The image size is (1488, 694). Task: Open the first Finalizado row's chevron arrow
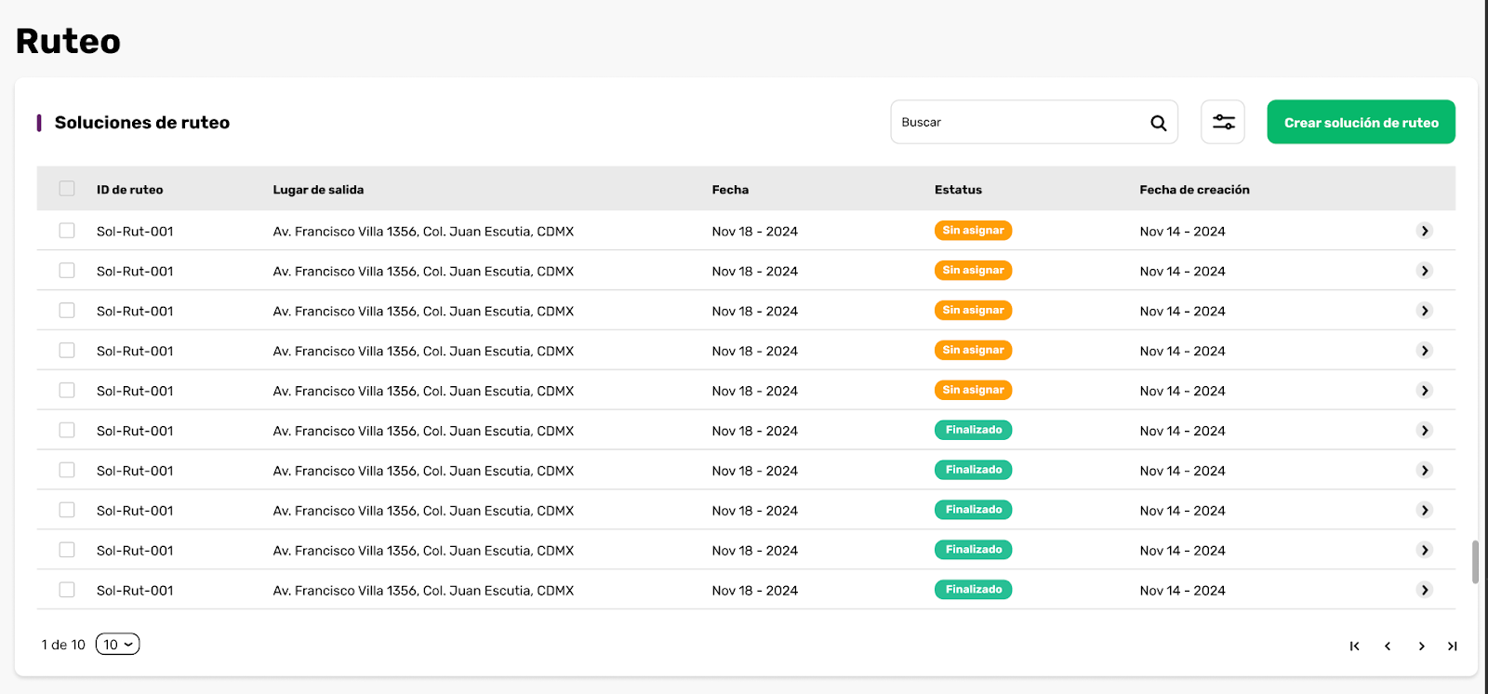click(1425, 430)
